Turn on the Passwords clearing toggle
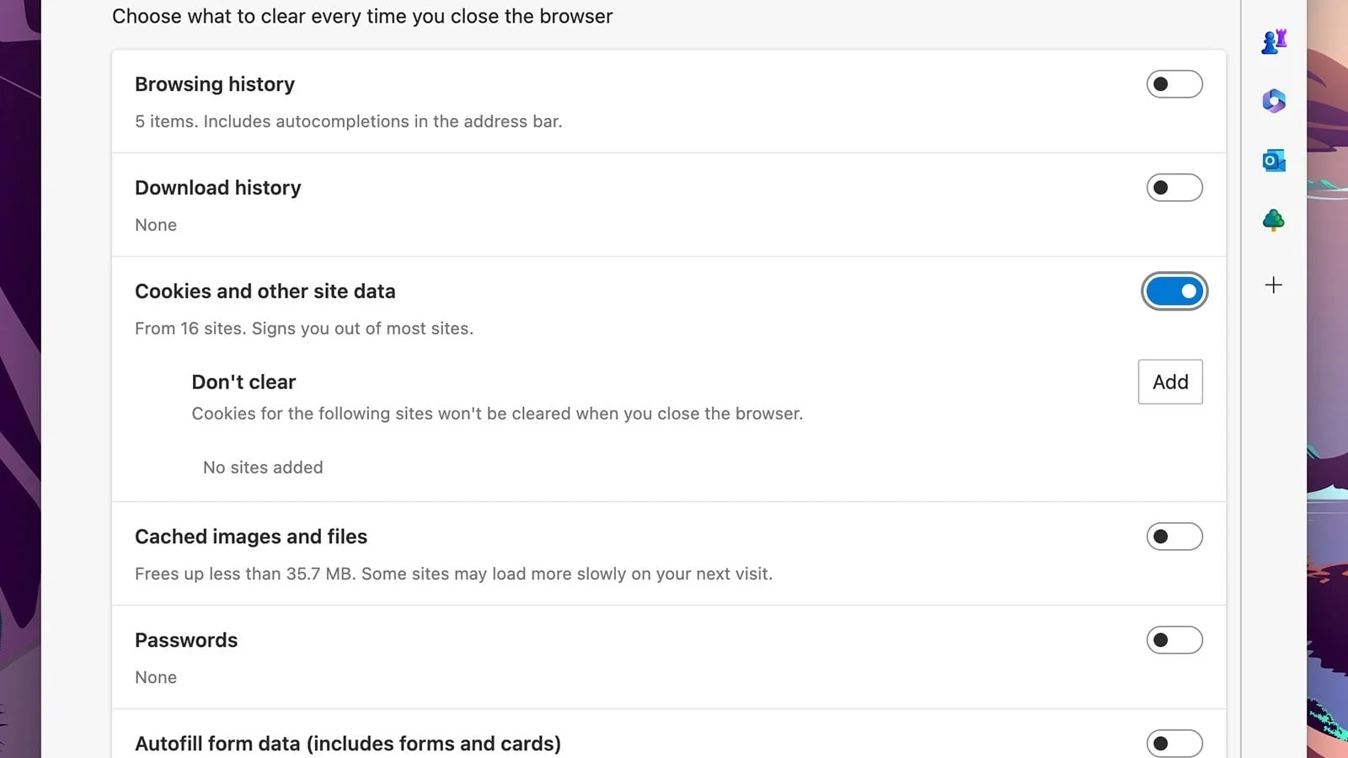Screen dimensions: 1348x758 pos(1174,640)
